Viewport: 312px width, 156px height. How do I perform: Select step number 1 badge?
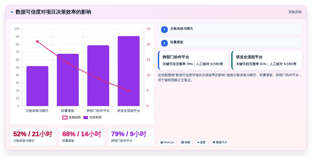[x=164, y=29]
